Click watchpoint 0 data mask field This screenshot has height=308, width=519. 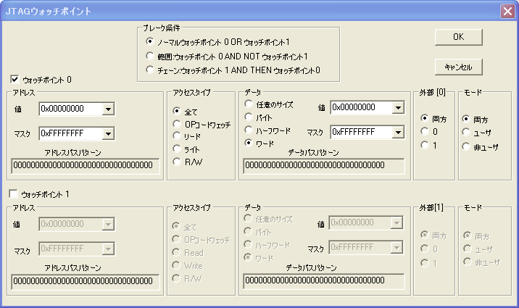362,133
